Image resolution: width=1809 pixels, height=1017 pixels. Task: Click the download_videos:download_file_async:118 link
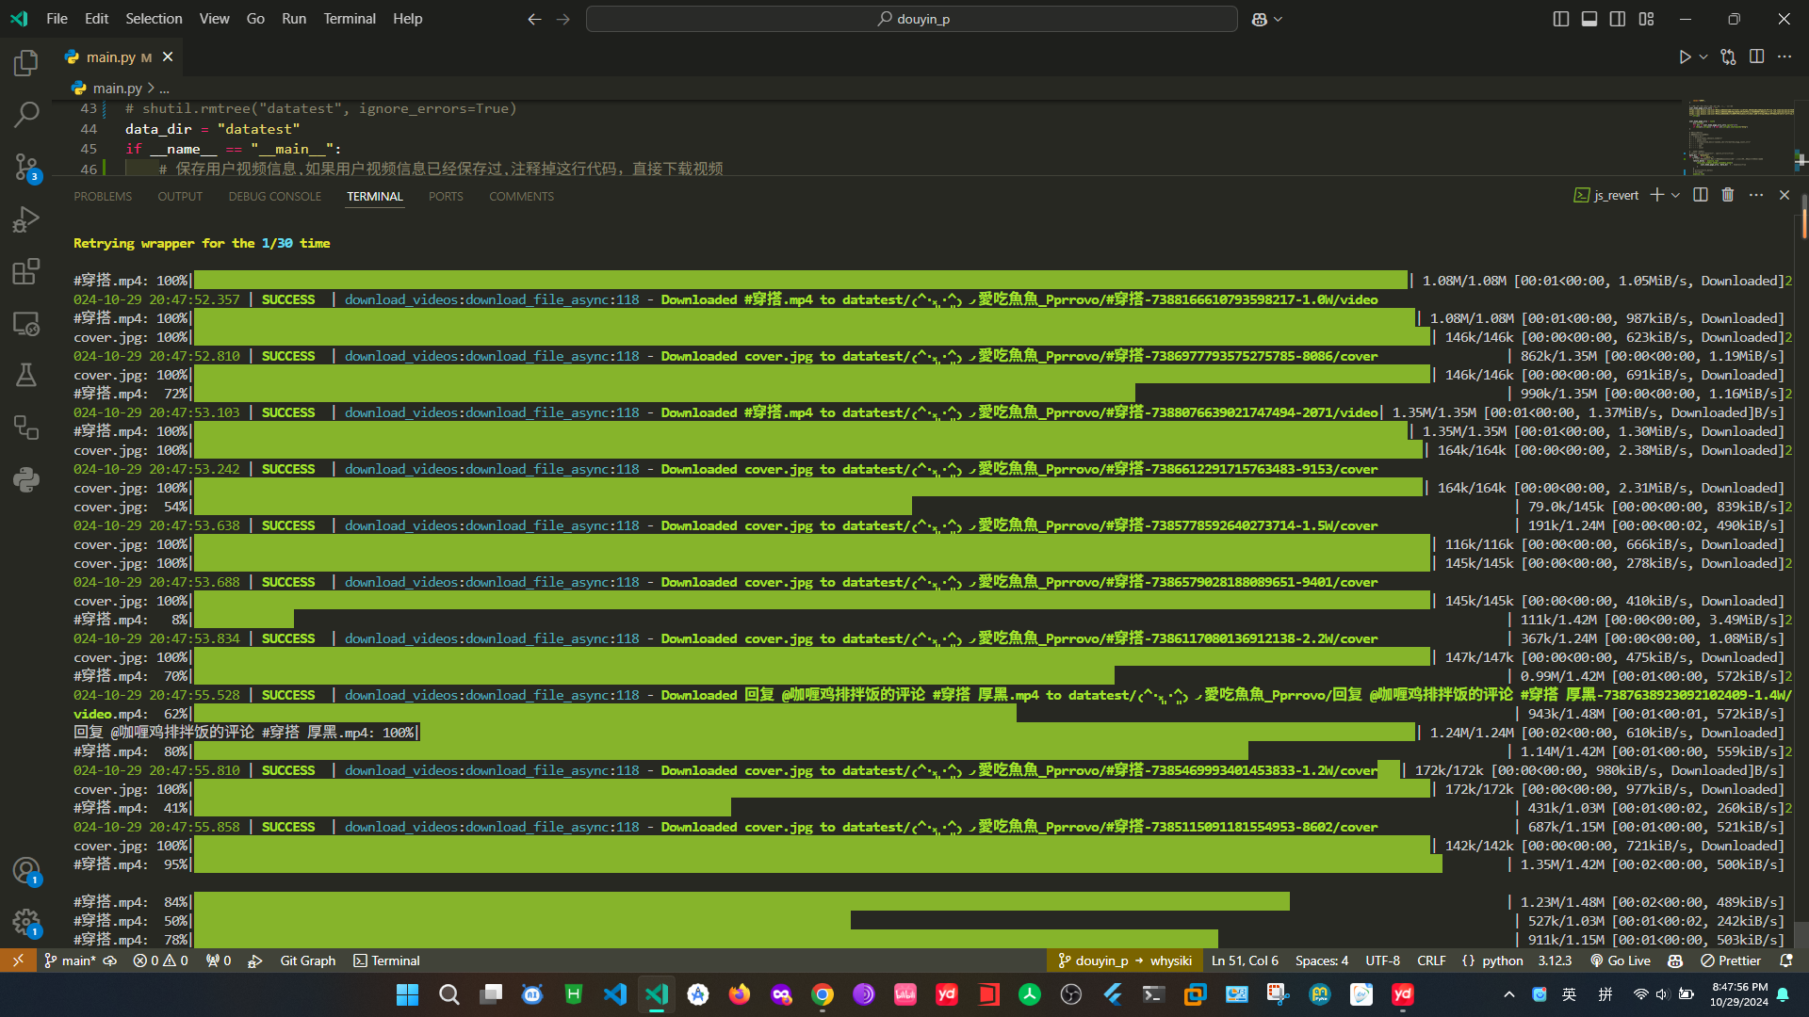click(x=491, y=299)
